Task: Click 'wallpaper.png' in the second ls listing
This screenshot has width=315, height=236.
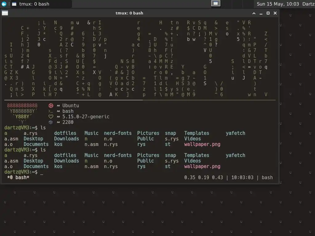Action: tap(202, 166)
